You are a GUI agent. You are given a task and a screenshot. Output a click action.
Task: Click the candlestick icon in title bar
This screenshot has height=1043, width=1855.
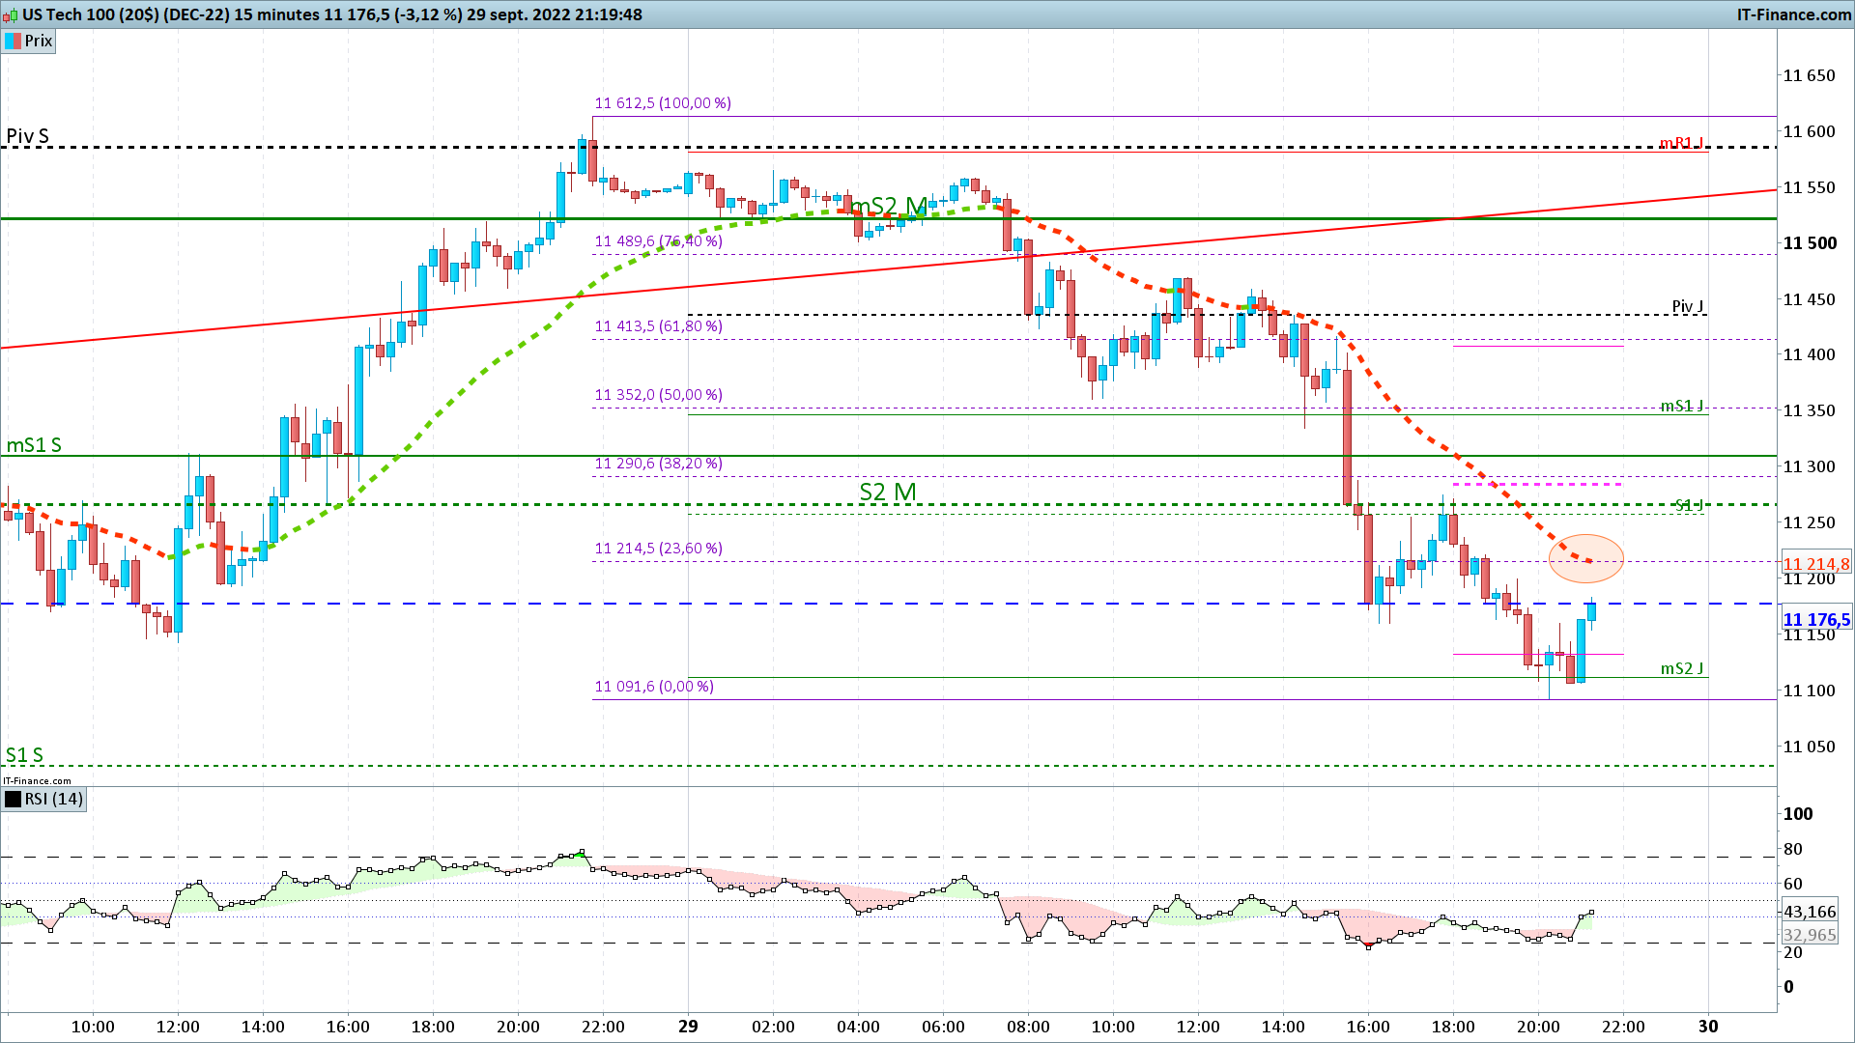pyautogui.click(x=10, y=15)
